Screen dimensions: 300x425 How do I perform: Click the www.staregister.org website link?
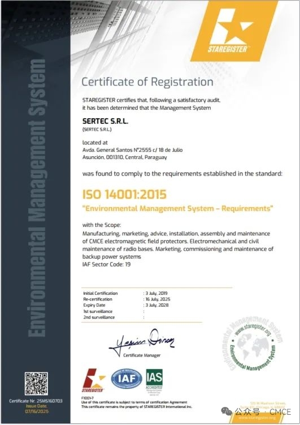pyautogui.click(x=256, y=418)
